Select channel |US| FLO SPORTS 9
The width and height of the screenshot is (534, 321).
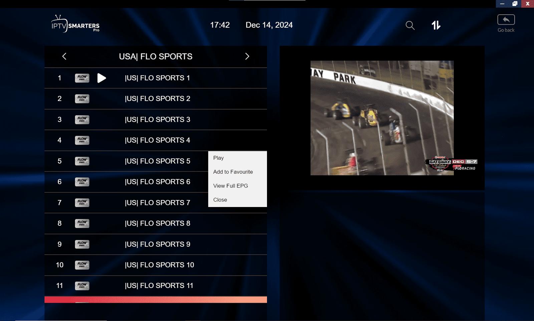click(156, 244)
